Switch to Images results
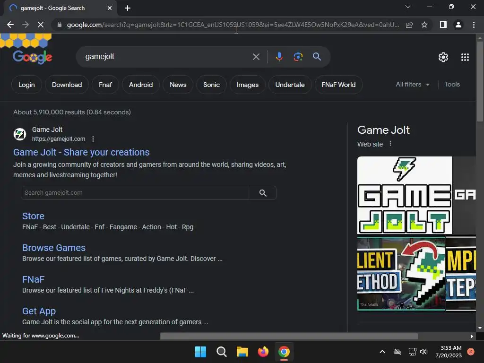Viewport: 484px width, 363px height. 248,85
